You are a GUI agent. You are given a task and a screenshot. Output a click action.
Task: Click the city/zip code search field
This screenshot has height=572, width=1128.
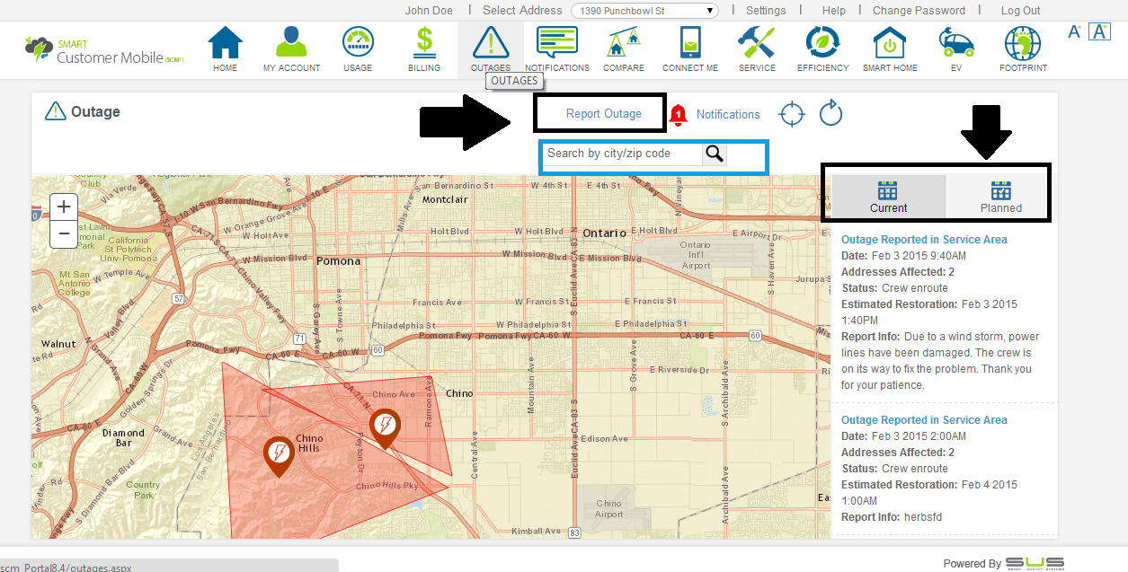[622, 154]
